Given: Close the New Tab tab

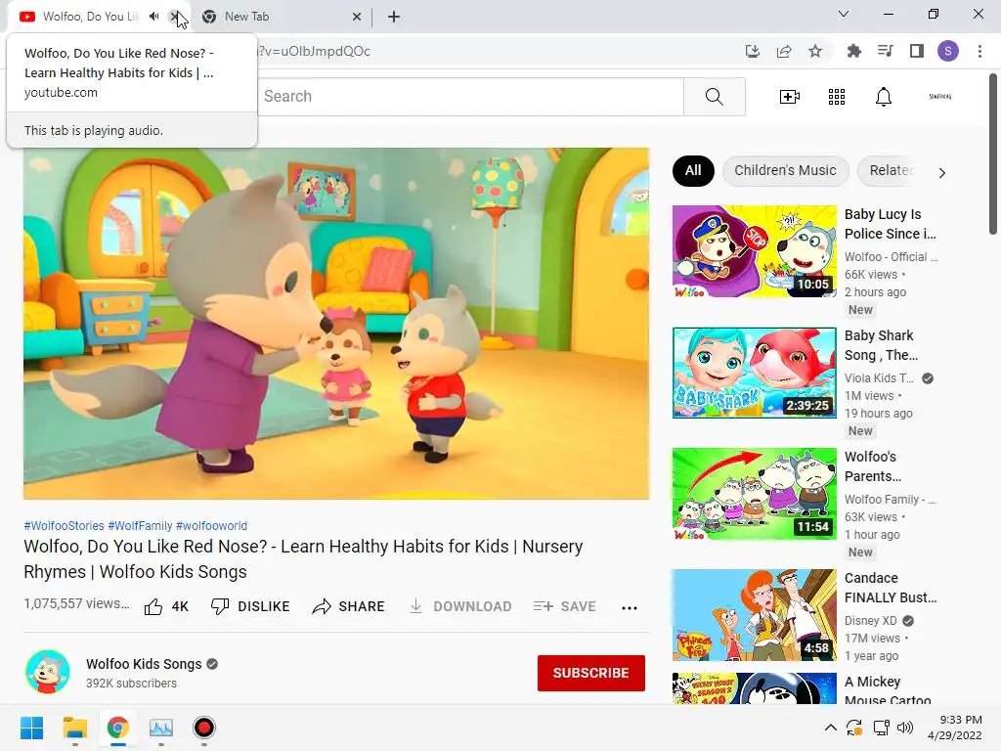Looking at the screenshot, I should pos(357,17).
